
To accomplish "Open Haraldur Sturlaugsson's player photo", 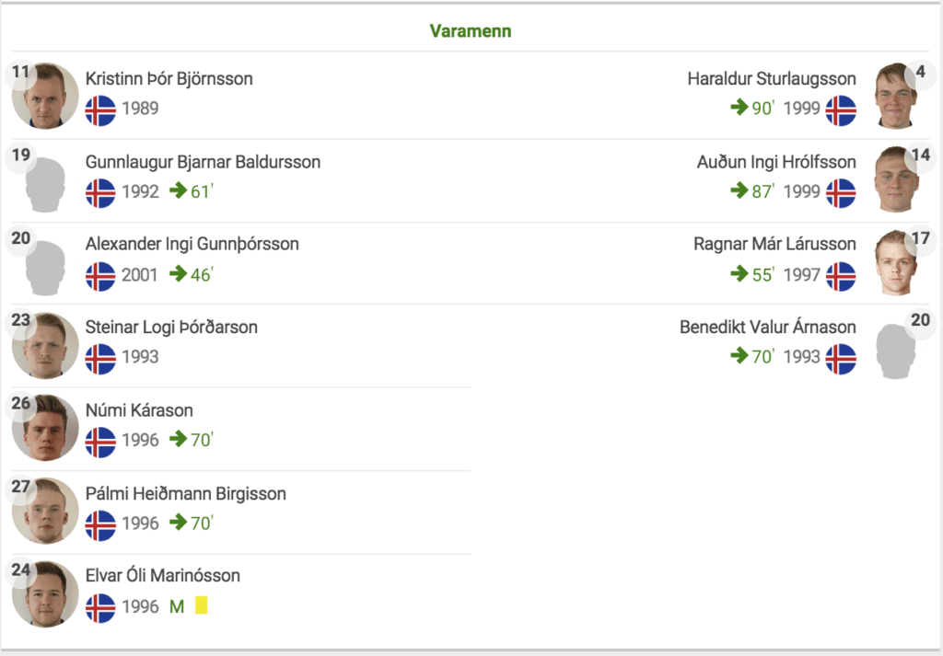I will click(896, 96).
